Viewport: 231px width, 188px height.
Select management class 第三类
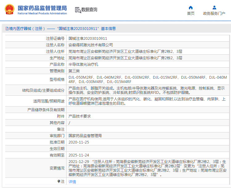click(x=74, y=71)
